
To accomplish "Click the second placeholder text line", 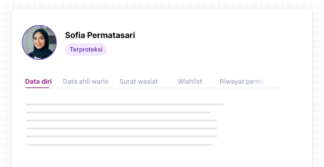I will (118, 112).
